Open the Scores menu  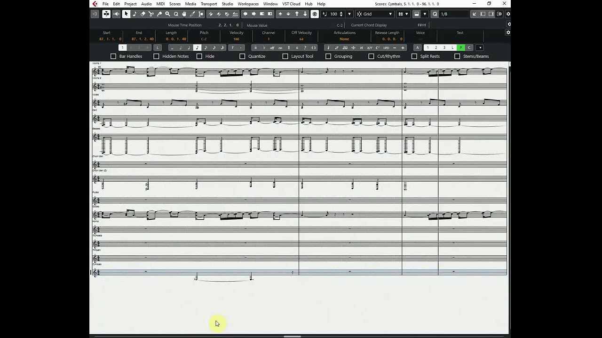coord(175,4)
